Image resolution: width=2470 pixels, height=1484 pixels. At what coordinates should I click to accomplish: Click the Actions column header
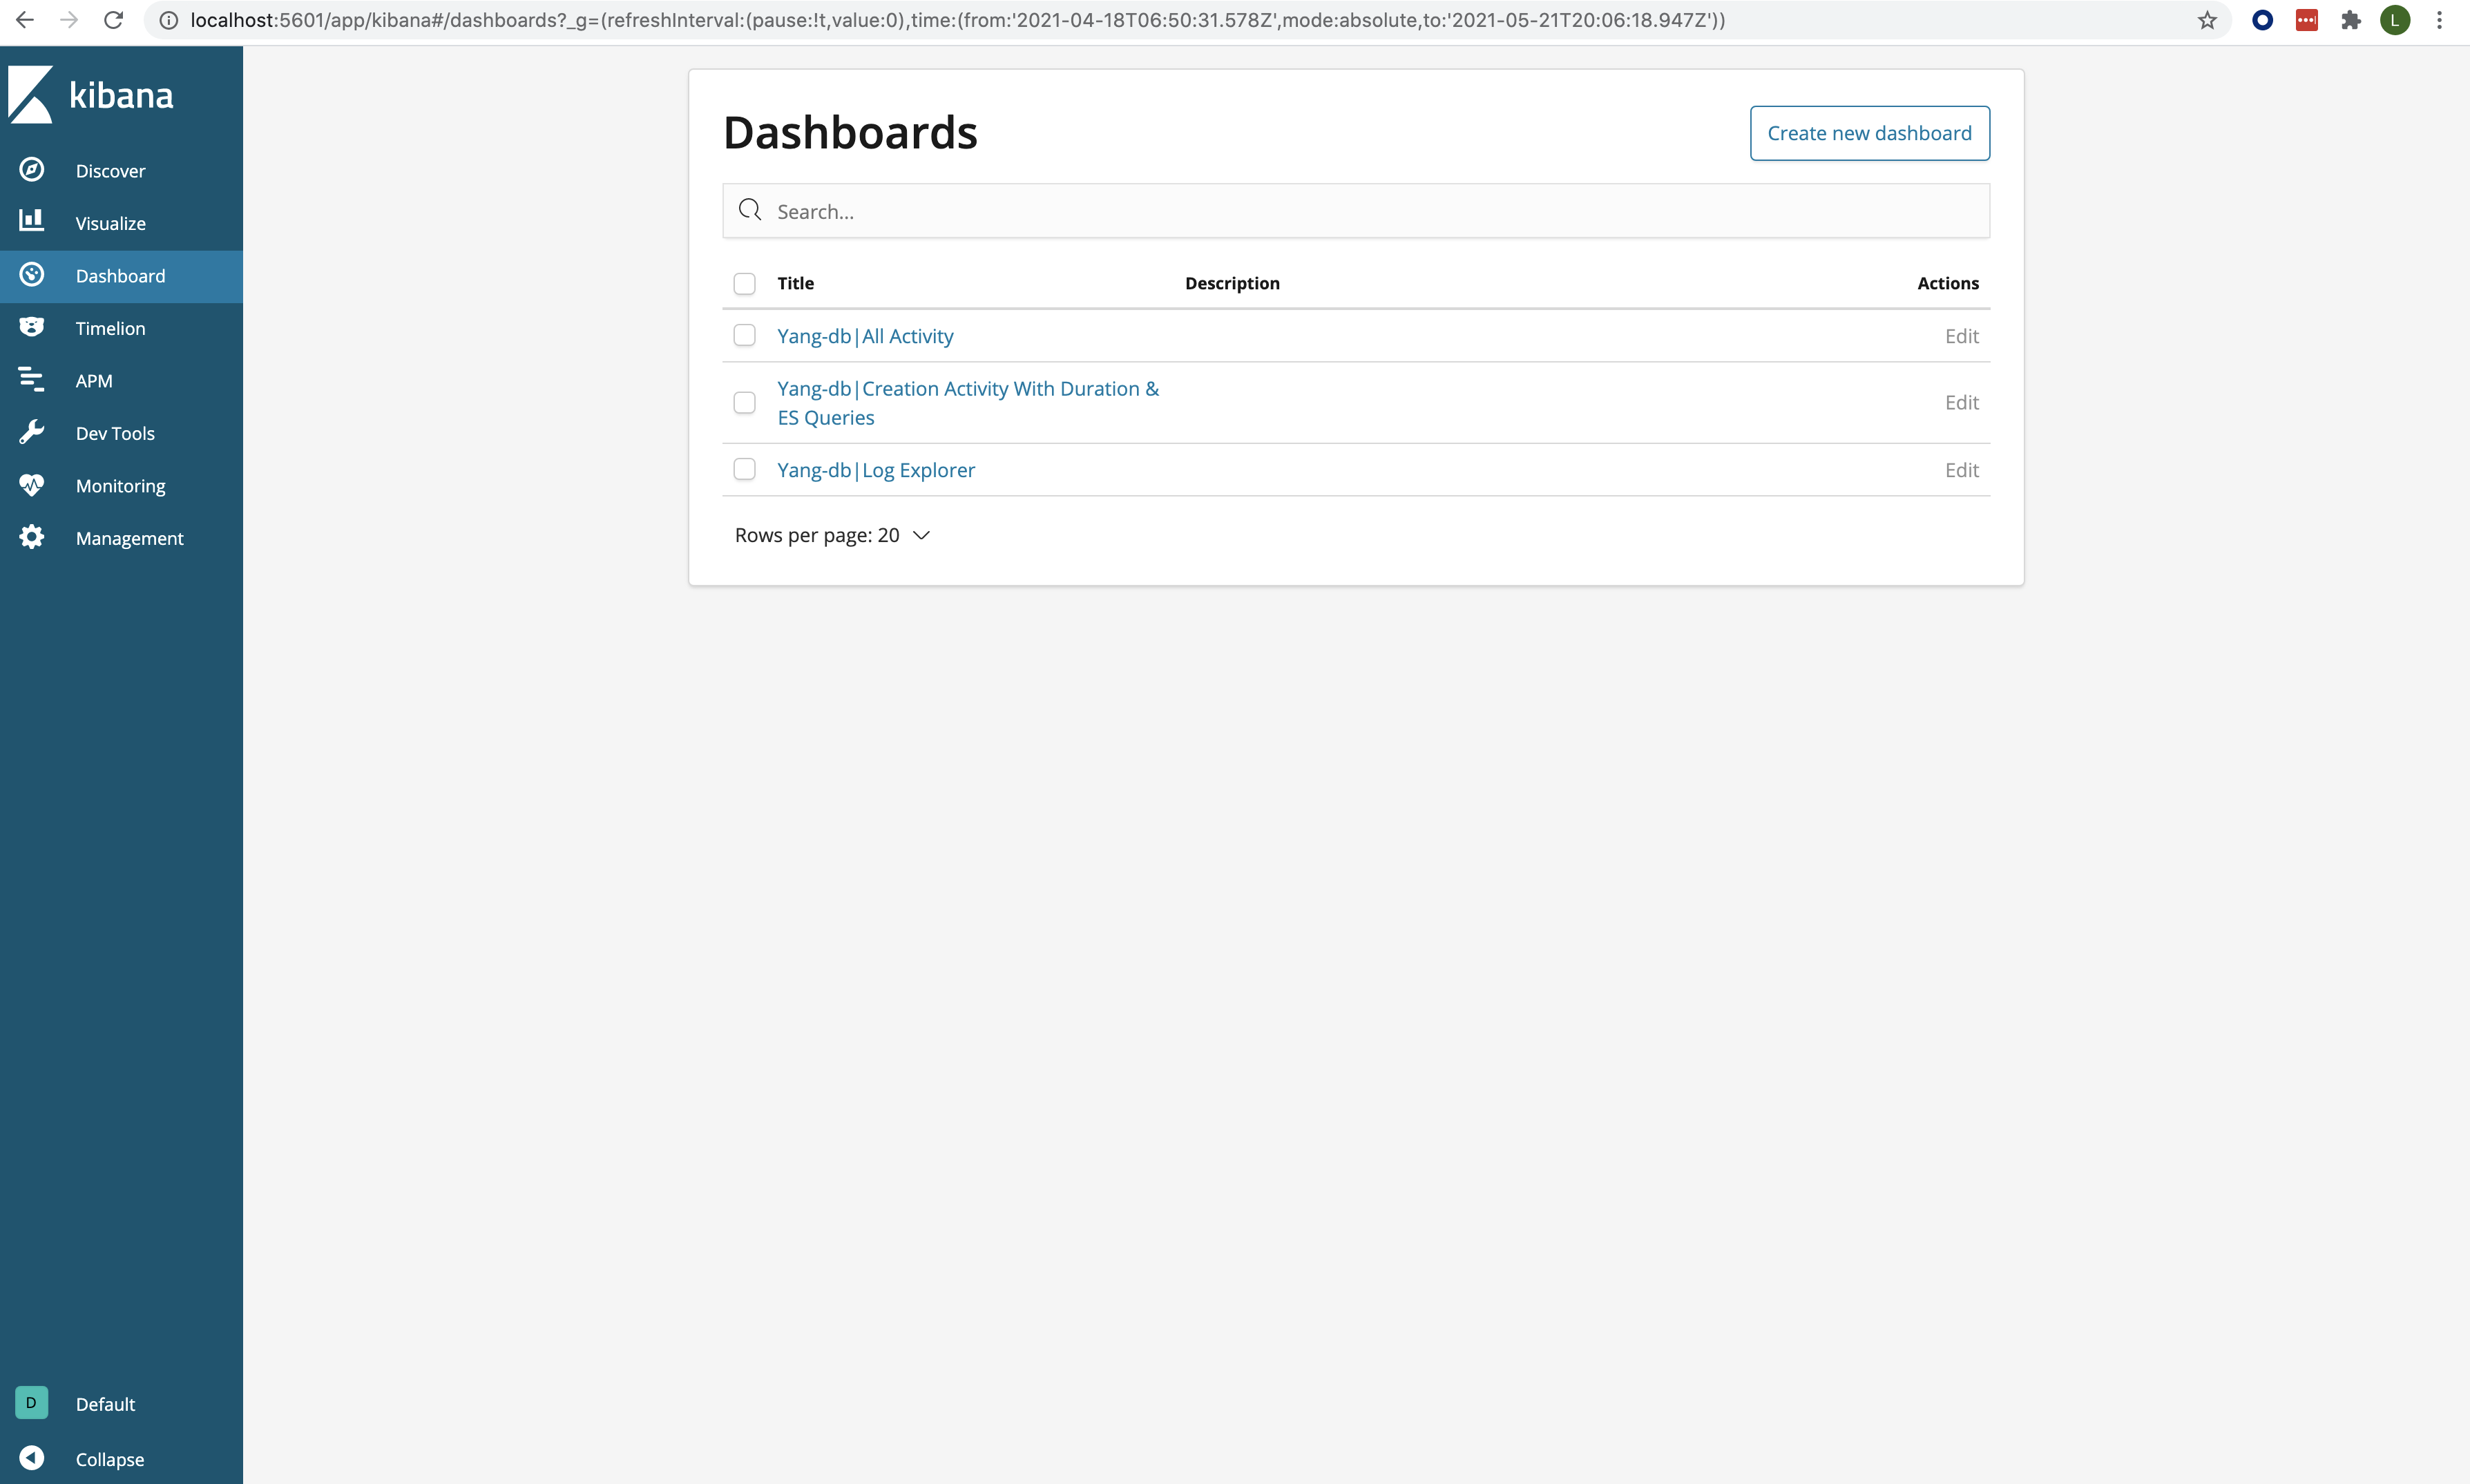coord(1948,283)
